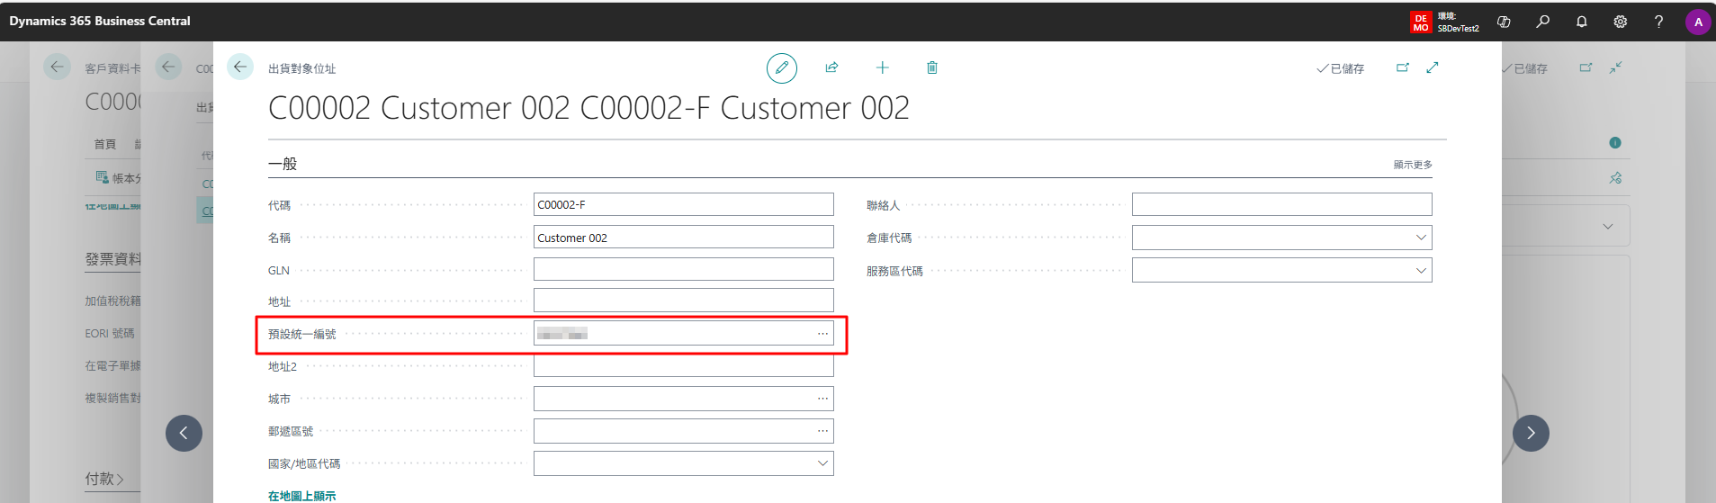The width and height of the screenshot is (1716, 503).
Task: Click the search magnifier icon
Action: [x=1542, y=22]
